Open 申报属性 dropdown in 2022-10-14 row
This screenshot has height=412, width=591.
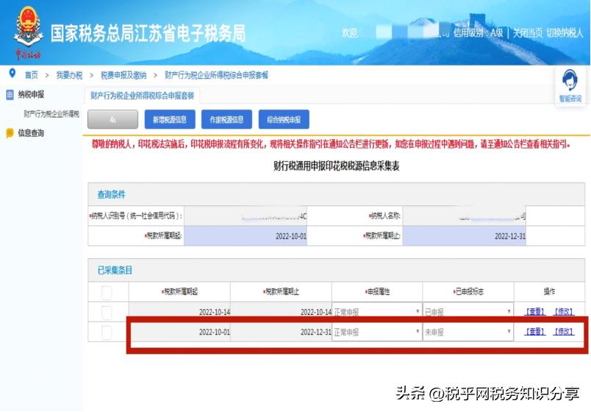377,312
